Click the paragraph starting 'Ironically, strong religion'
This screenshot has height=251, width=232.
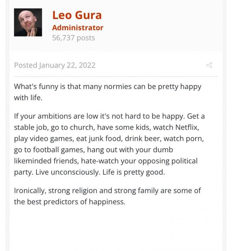coord(107,196)
